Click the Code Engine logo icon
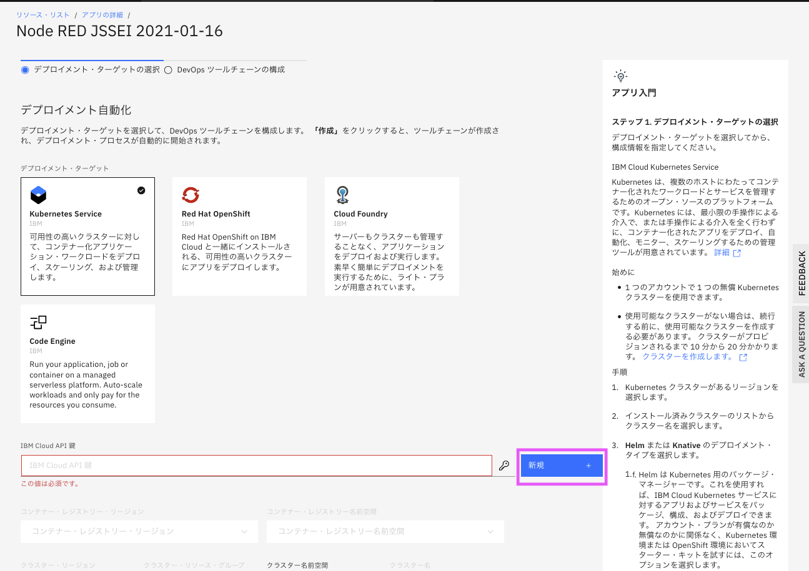Screen dimensions: 809x571 click(x=38, y=323)
